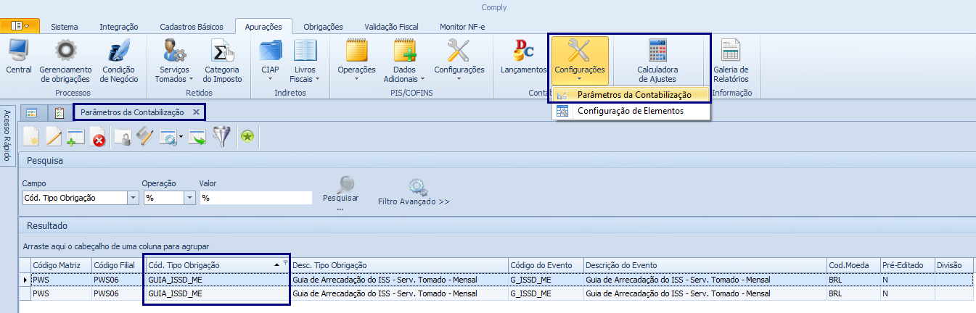Switch to the Obrigações ribbon tab
Viewport: 976px width, 313px height.
click(x=323, y=27)
